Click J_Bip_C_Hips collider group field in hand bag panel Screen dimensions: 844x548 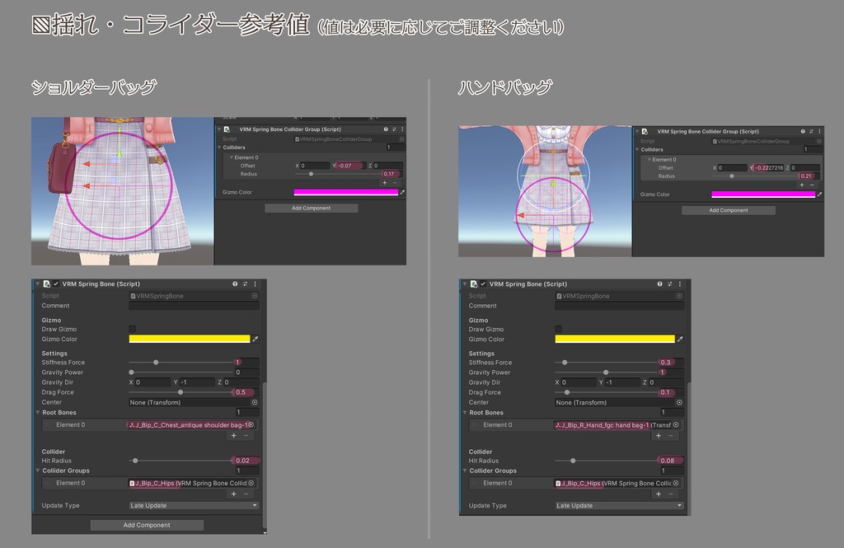pyautogui.click(x=617, y=484)
